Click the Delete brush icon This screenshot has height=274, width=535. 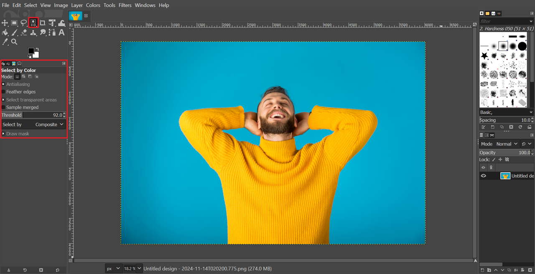(x=511, y=127)
